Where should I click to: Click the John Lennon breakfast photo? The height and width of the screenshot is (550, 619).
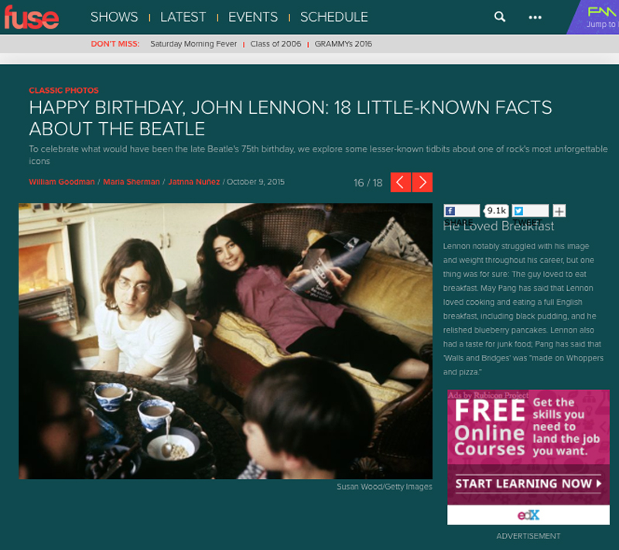[225, 341]
